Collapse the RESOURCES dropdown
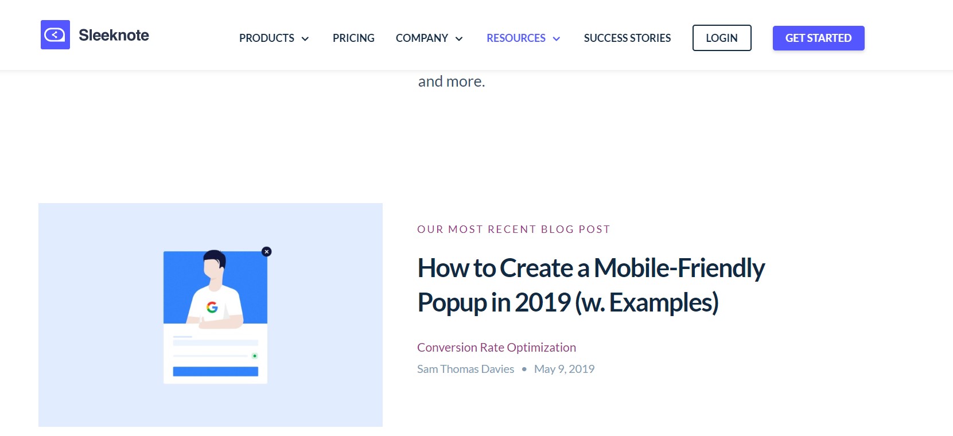Viewport: 953px width, 436px height. (x=516, y=38)
